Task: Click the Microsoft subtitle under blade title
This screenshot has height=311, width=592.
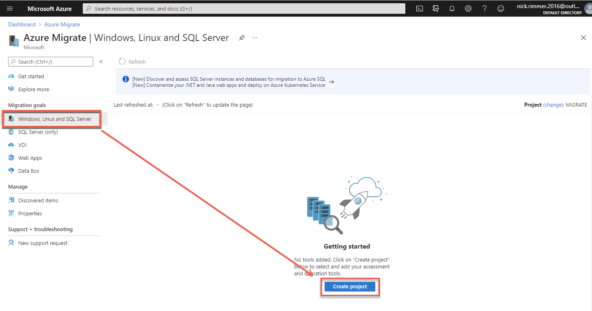Action: [x=34, y=47]
